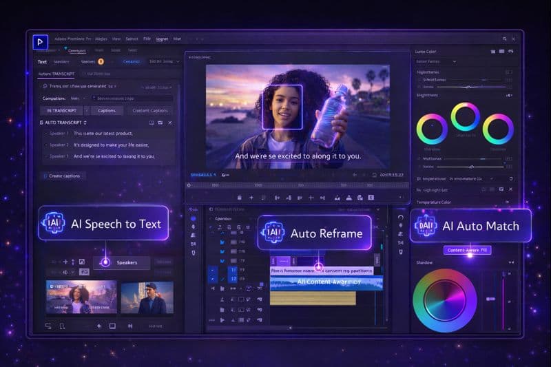The height and width of the screenshot is (367, 551).
Task: Click the Speakers button
Action: click(122, 262)
